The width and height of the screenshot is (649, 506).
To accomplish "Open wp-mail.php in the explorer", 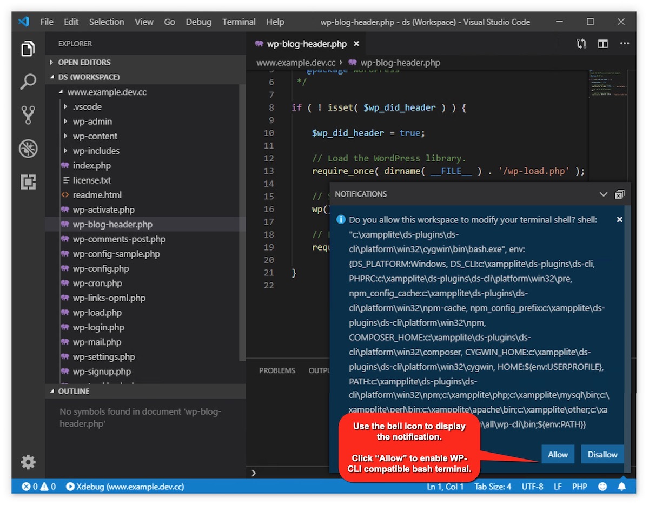I will 97,342.
